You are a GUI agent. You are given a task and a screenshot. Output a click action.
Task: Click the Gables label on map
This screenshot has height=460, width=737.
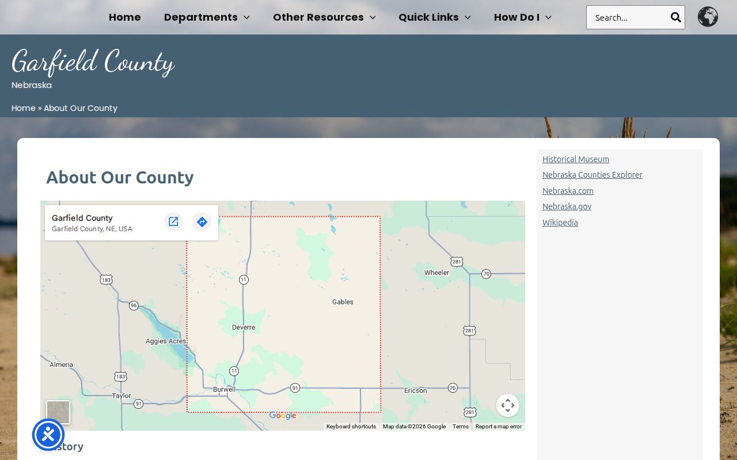tap(343, 302)
